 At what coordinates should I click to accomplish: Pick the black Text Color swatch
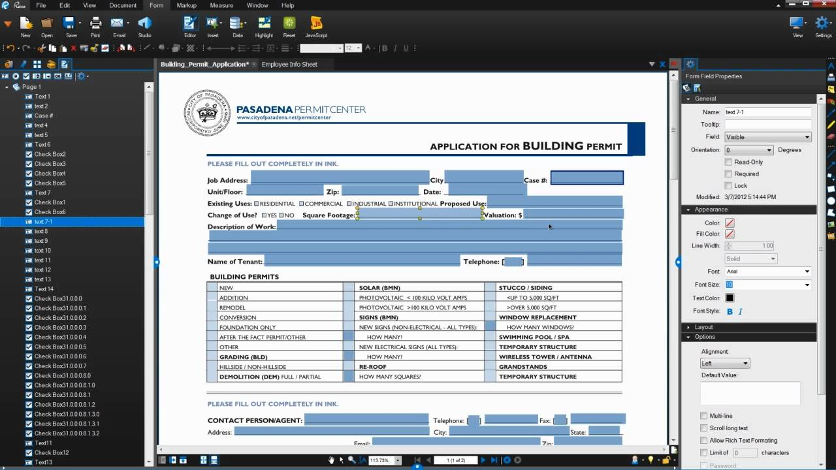[x=730, y=298]
